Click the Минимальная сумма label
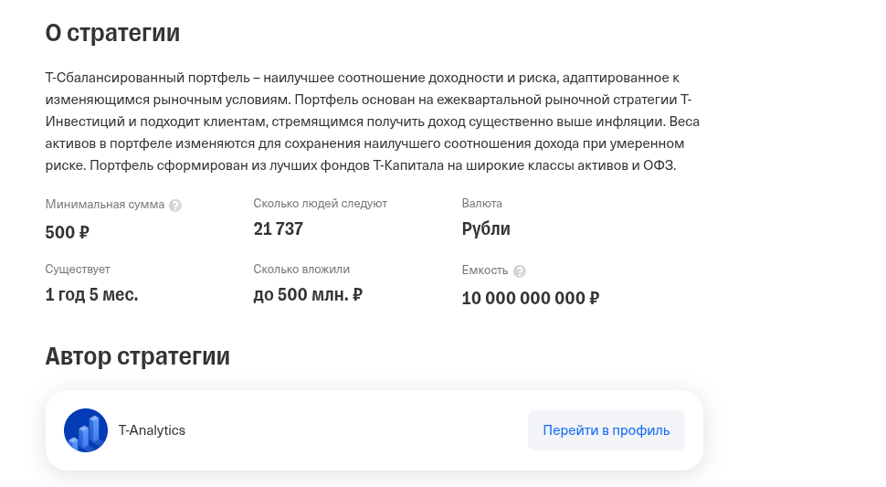886x487 pixels. pos(104,205)
